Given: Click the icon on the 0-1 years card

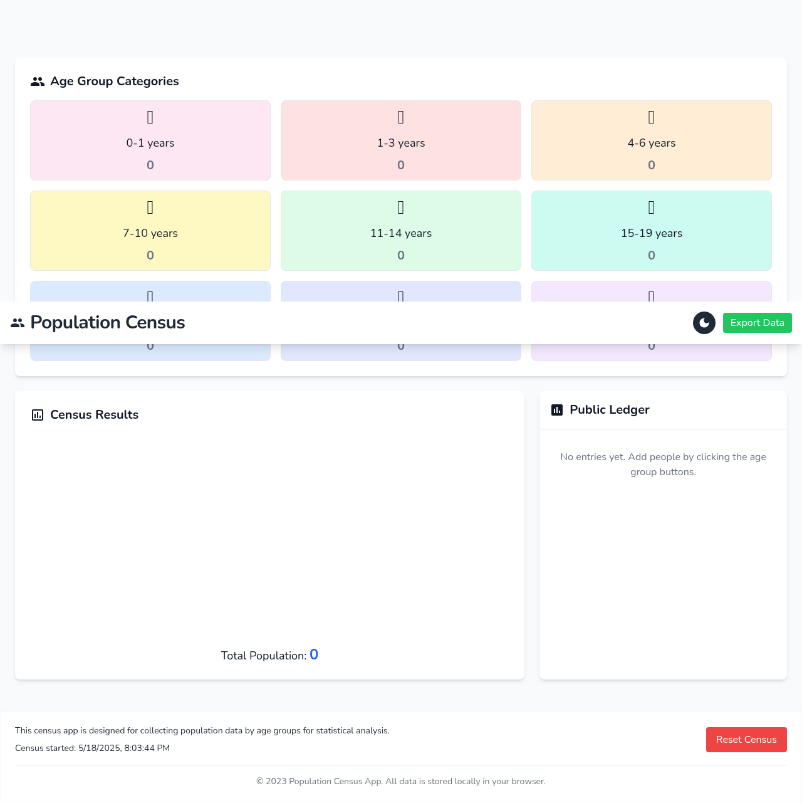Looking at the screenshot, I should pyautogui.click(x=150, y=117).
